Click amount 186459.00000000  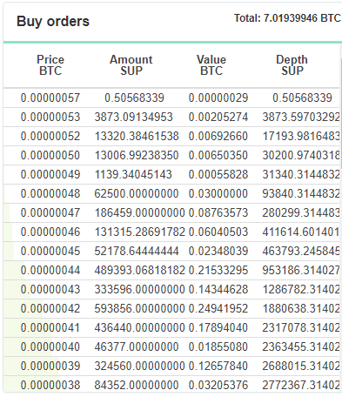click(140, 212)
